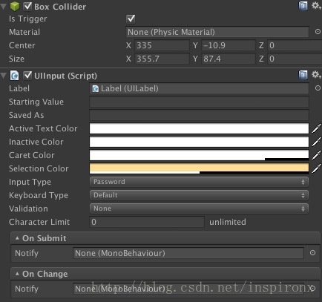Screen dimensions: 322x302
Task: Open Keyboard Type dropdown showing Default
Action: pos(199,195)
